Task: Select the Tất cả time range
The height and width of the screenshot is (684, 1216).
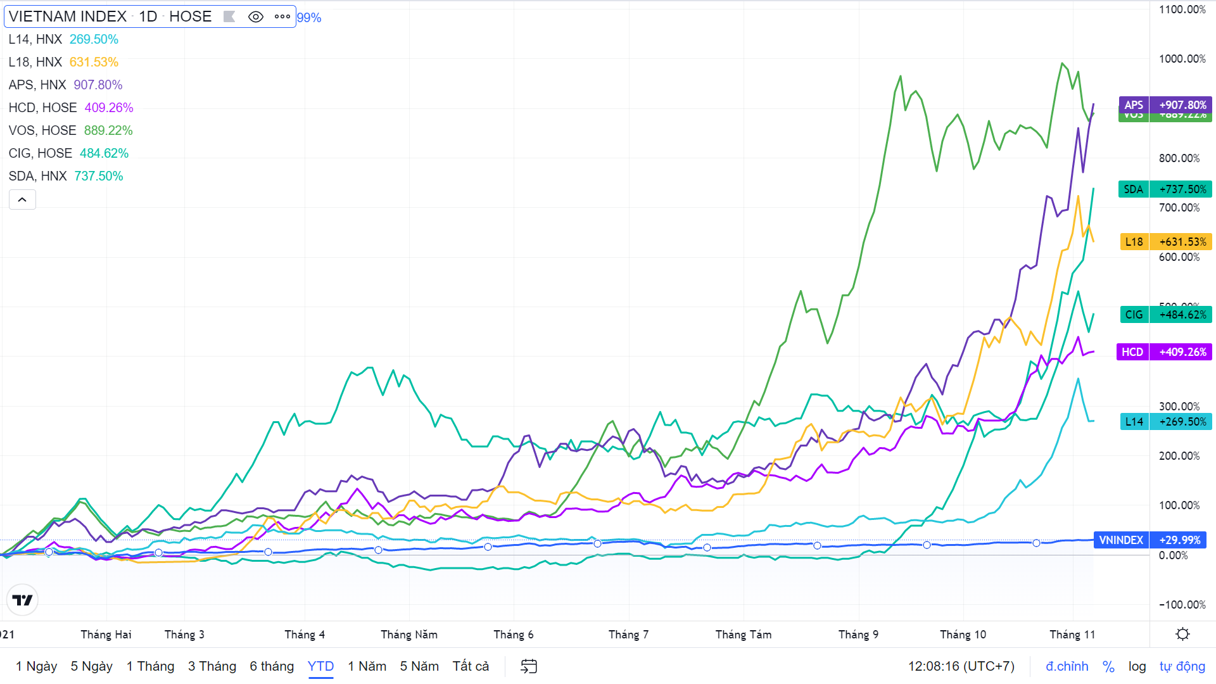Action: [x=471, y=666]
